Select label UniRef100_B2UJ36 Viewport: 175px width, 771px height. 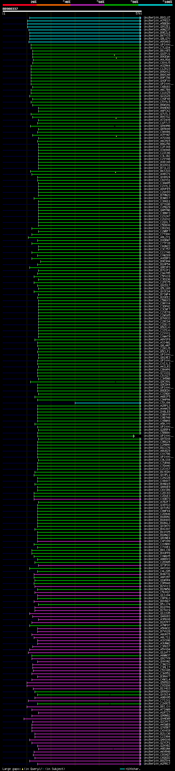157,734
